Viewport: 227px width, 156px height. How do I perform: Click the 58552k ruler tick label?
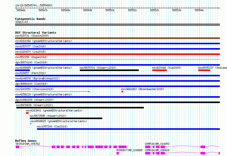coord(155,10)
